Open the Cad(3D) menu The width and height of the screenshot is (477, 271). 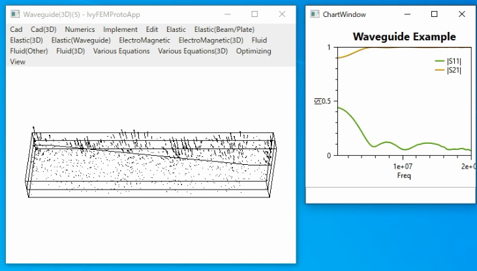coord(44,29)
